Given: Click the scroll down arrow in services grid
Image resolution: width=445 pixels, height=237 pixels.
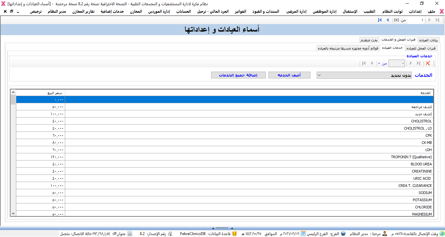Looking at the screenshot, I should coord(13,214).
